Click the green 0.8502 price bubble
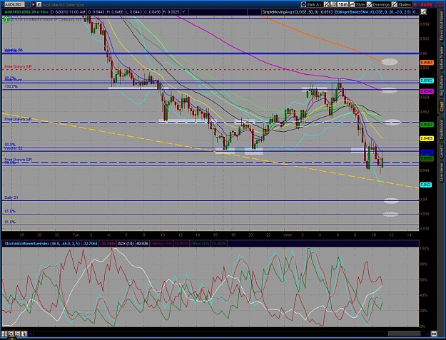Screen dimensions: 446x340 click(x=427, y=125)
